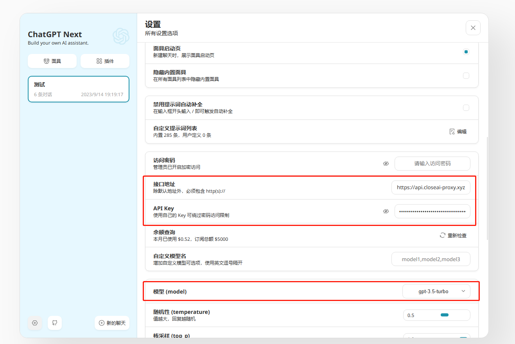Switch to the 插件 tab

(x=105, y=61)
